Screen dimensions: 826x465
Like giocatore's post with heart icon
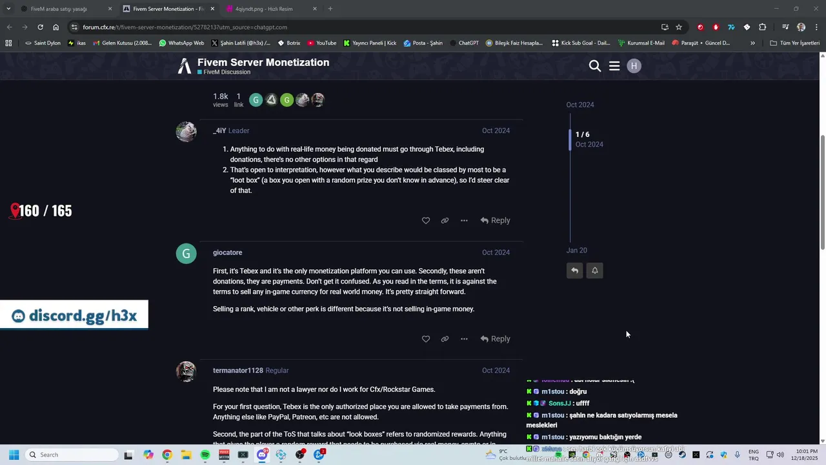pyautogui.click(x=426, y=338)
